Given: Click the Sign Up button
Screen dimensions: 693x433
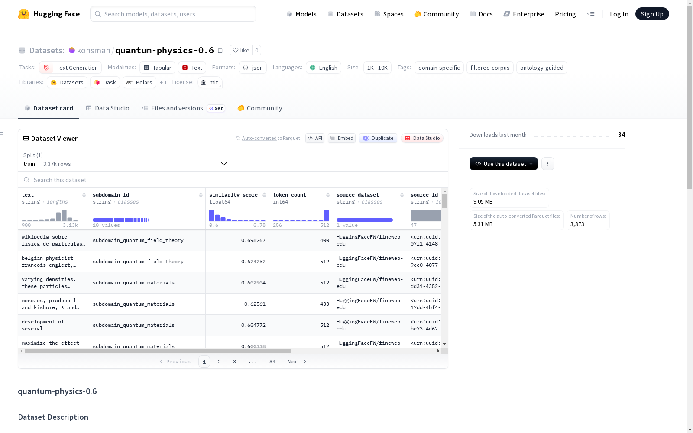Looking at the screenshot, I should (x=652, y=14).
